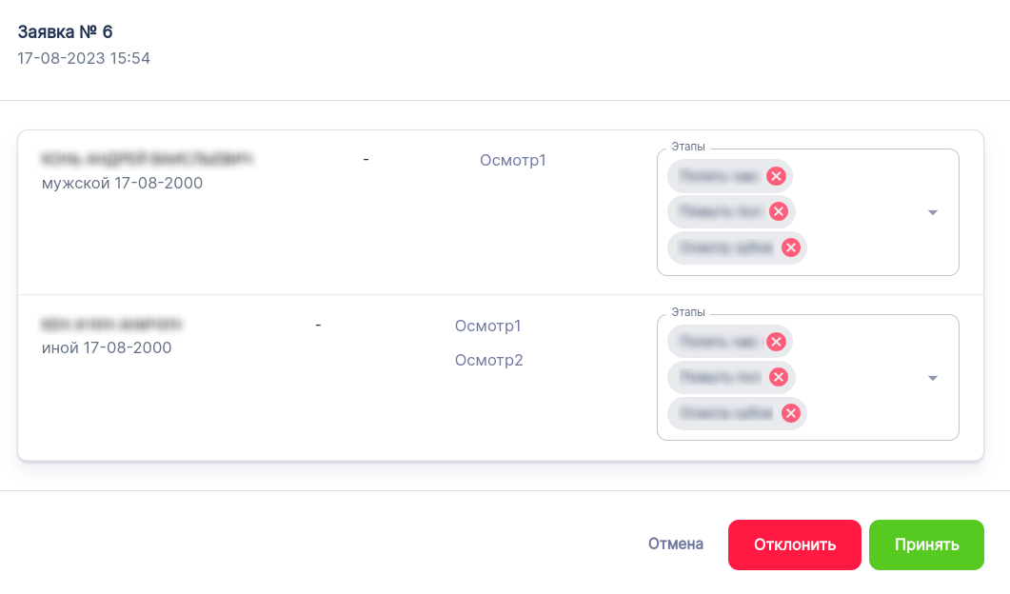
Task: Remove the third stage chip for the мужской patient
Action: tap(790, 247)
